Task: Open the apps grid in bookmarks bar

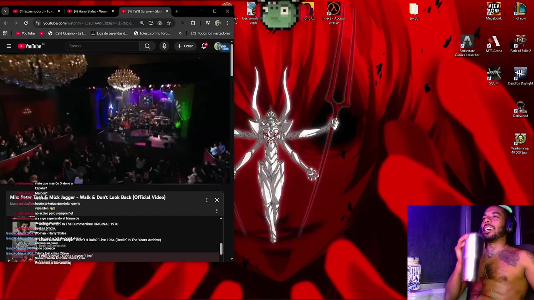Action: 5,33
